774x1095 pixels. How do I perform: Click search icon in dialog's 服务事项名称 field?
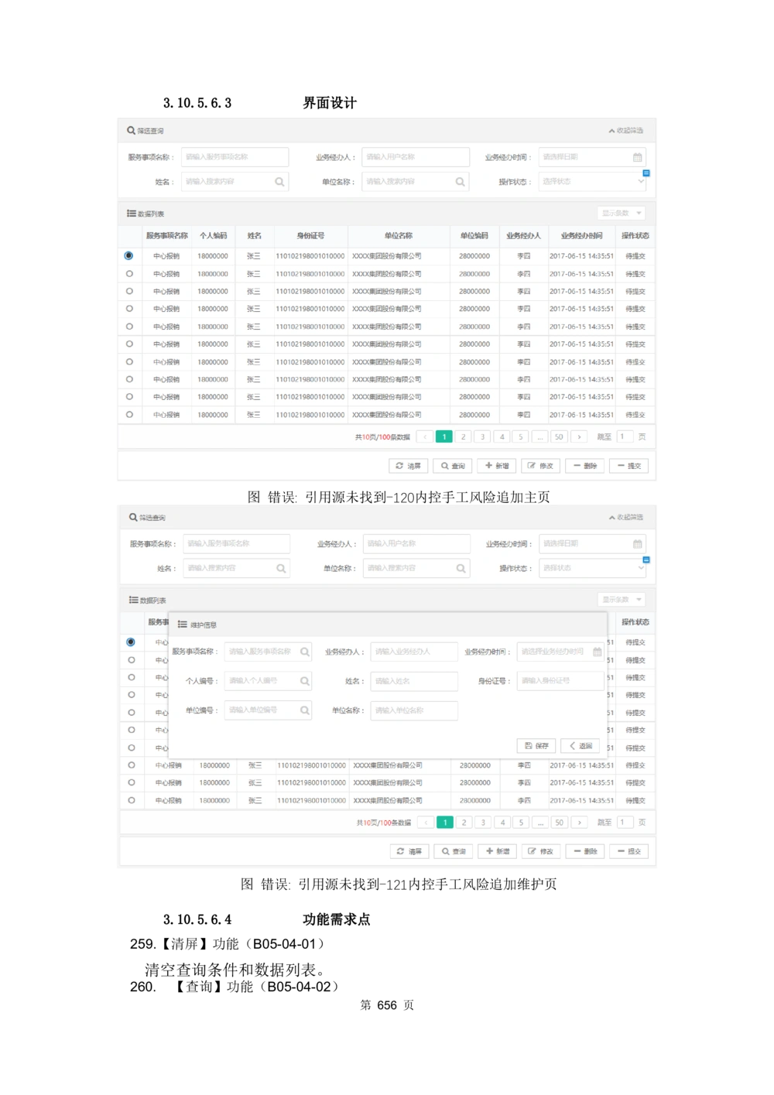coord(305,652)
